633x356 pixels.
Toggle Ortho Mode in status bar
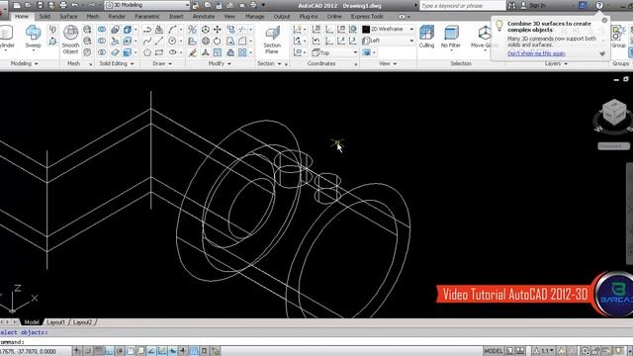pyautogui.click(x=109, y=351)
